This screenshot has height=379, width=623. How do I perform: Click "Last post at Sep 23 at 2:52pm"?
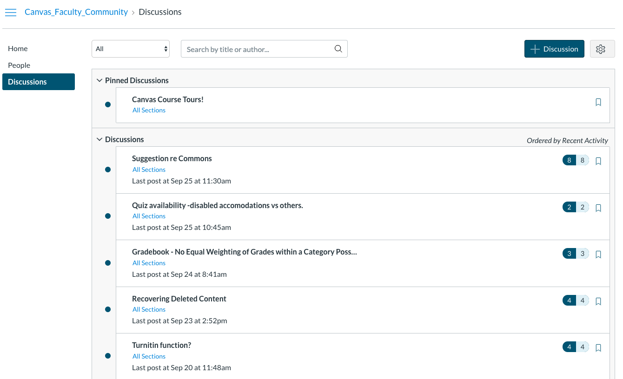coord(179,320)
